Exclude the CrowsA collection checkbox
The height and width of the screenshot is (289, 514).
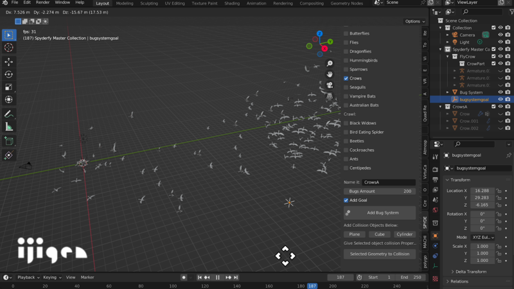click(493, 107)
